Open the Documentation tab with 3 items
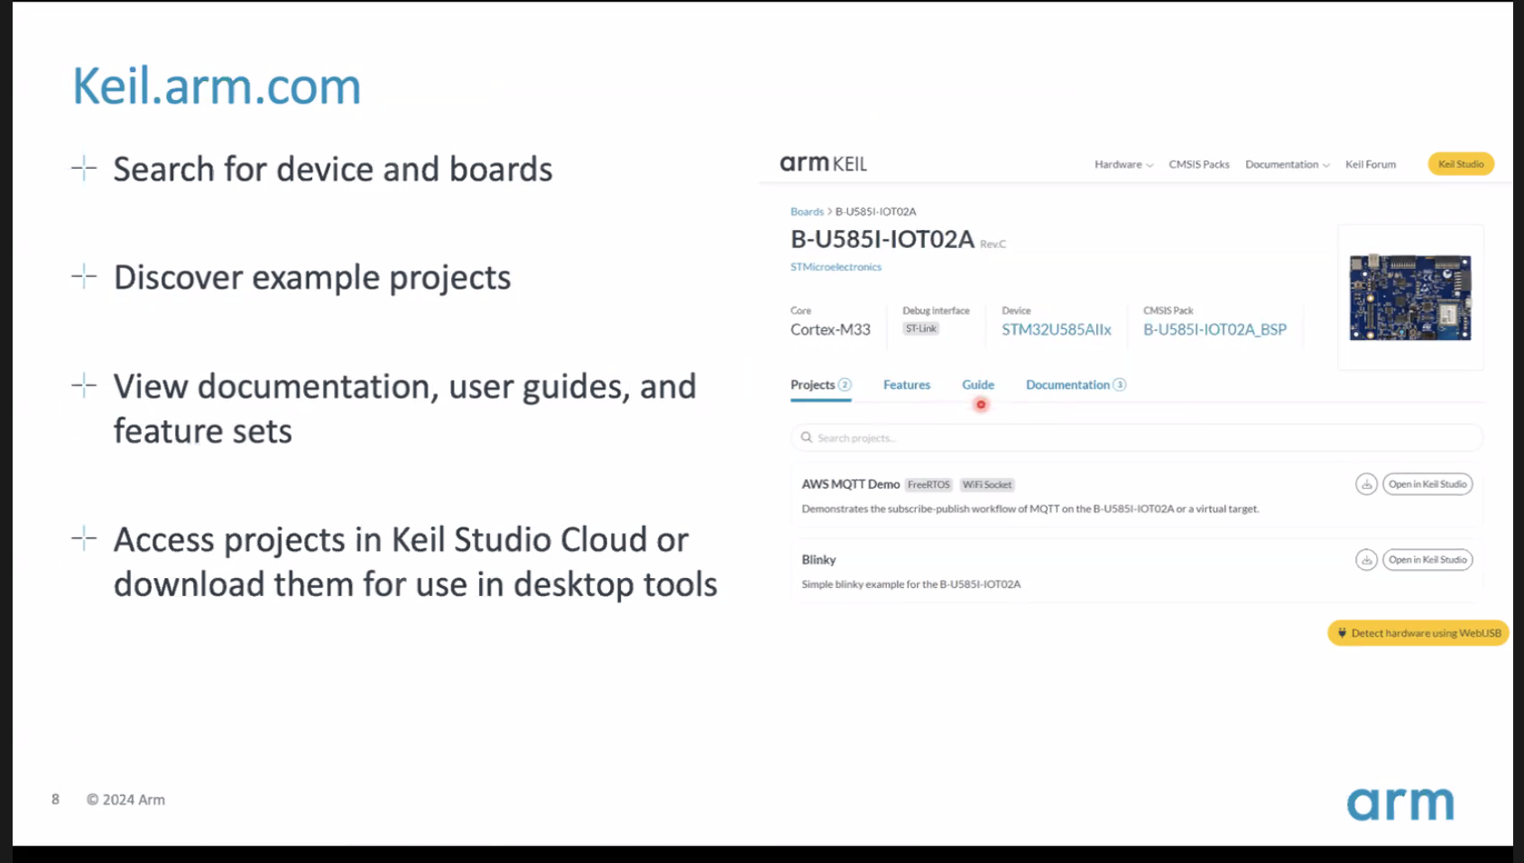Screen dimensions: 1524x863 click(1076, 385)
